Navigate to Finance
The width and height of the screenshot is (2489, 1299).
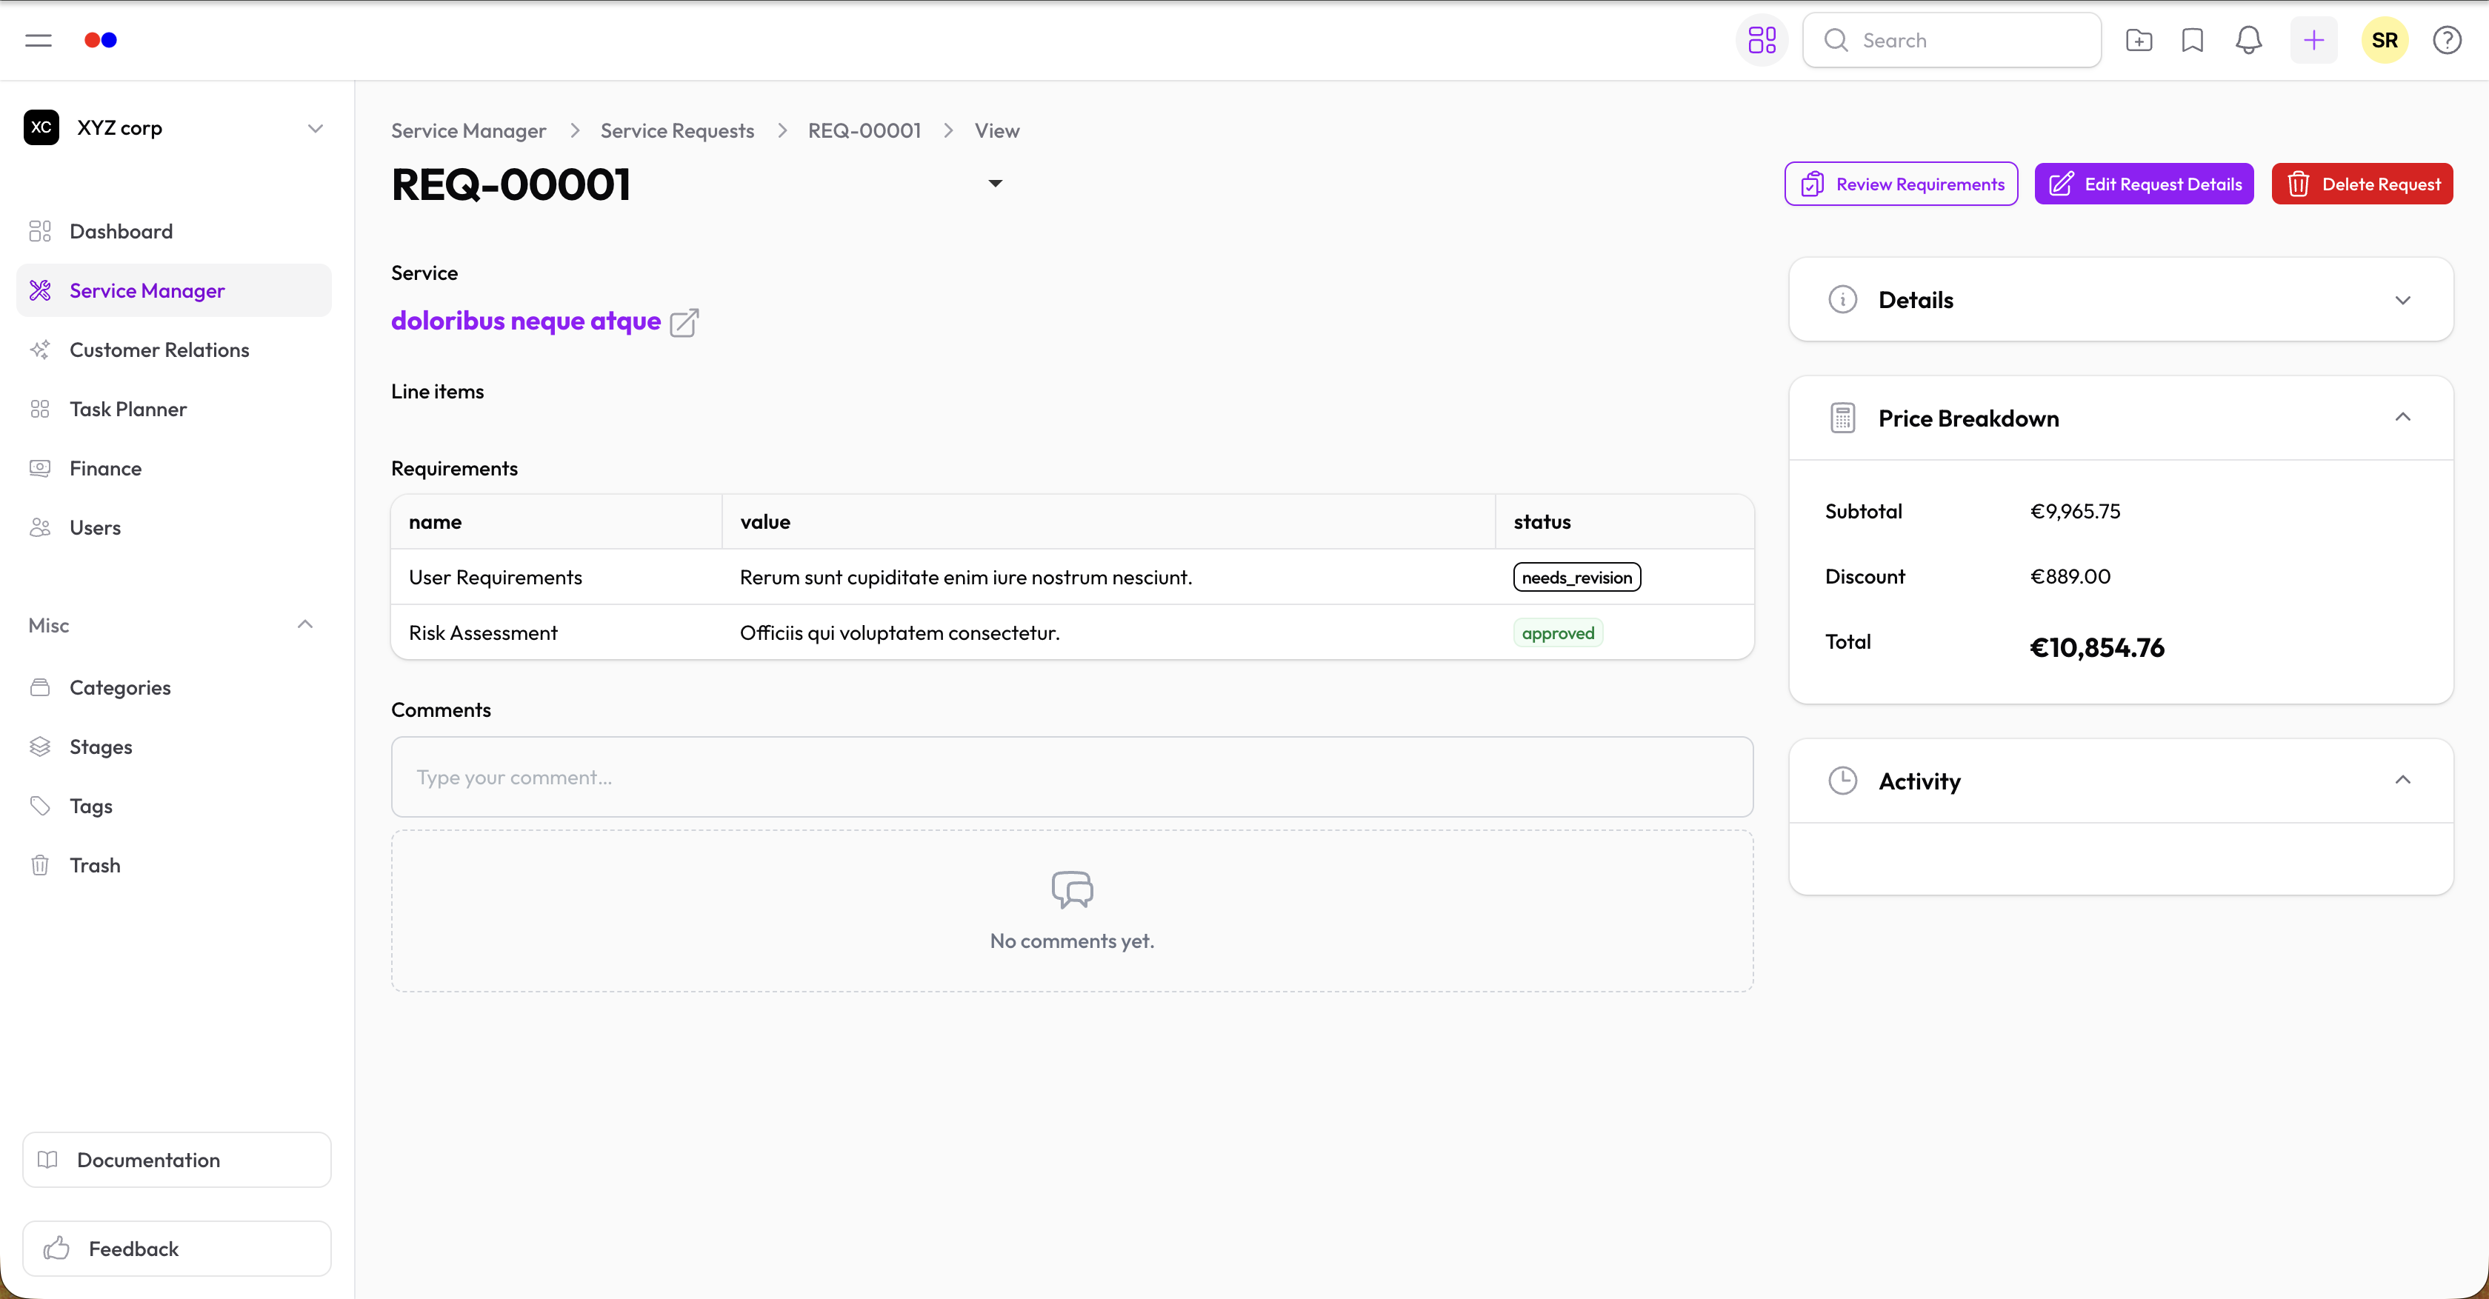tap(174, 468)
